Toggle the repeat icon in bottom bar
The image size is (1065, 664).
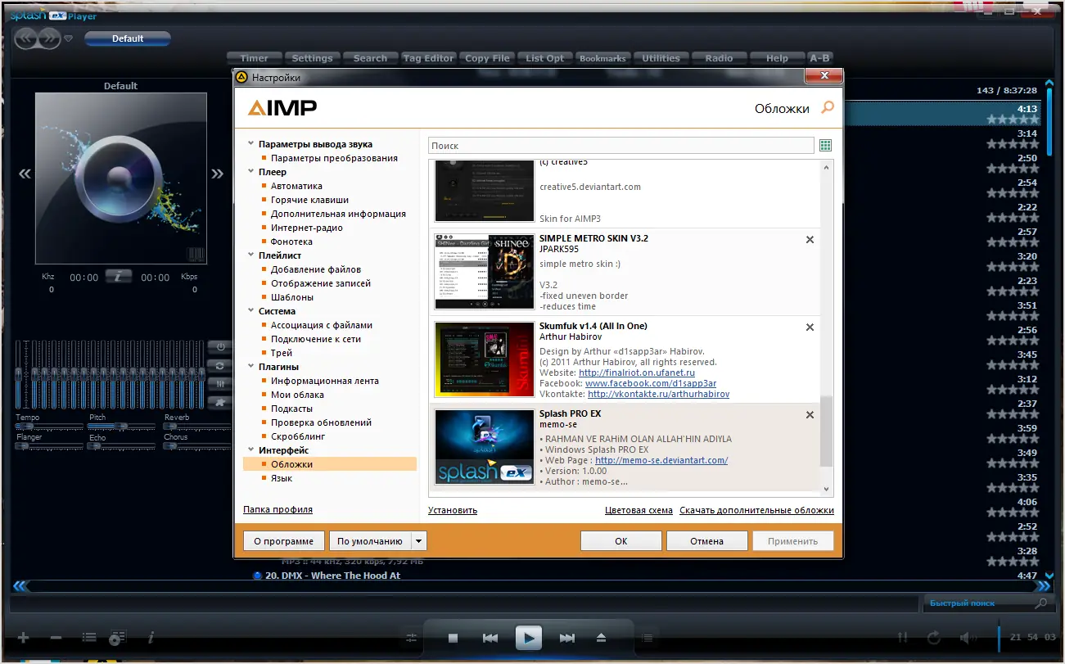tap(934, 638)
